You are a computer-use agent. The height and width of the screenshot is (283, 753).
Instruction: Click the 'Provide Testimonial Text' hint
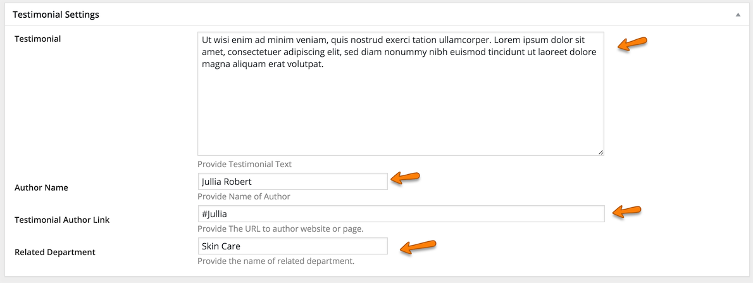(244, 164)
